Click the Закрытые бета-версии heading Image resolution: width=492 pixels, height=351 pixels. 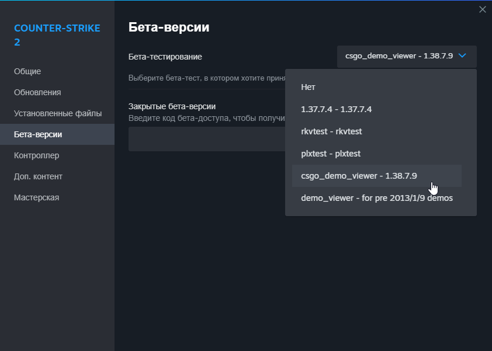(172, 107)
